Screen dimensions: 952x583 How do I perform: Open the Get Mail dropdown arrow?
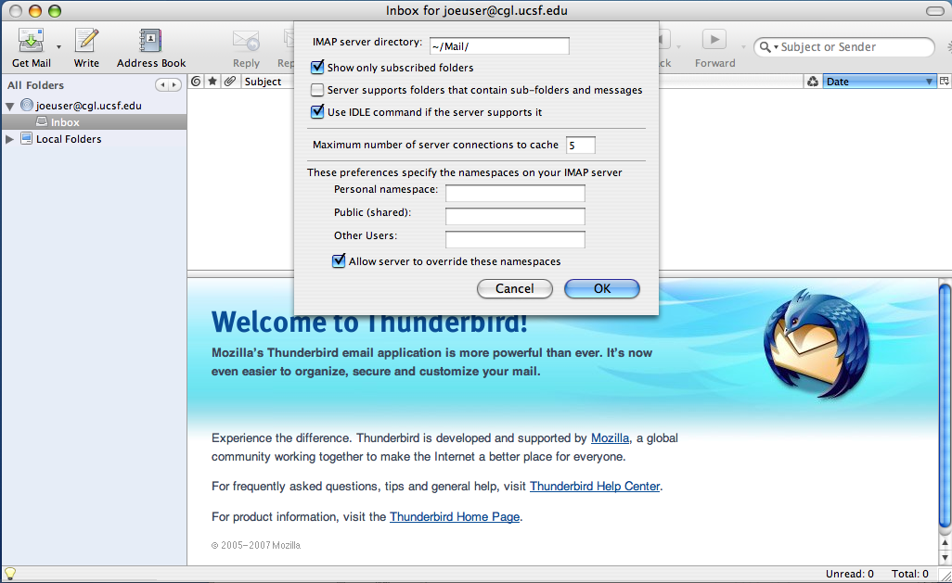(58, 46)
